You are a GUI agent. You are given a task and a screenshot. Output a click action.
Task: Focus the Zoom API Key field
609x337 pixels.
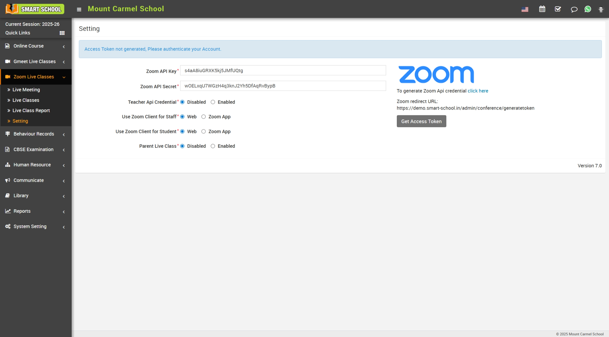[283, 70]
